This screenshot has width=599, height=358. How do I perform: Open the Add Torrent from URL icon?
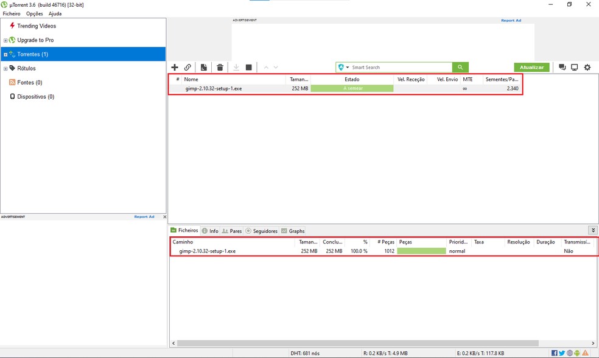pyautogui.click(x=187, y=67)
